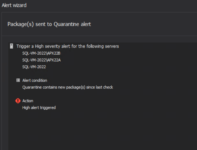Select server SQL-VM-2022\APX22A

pyautogui.click(x=41, y=60)
